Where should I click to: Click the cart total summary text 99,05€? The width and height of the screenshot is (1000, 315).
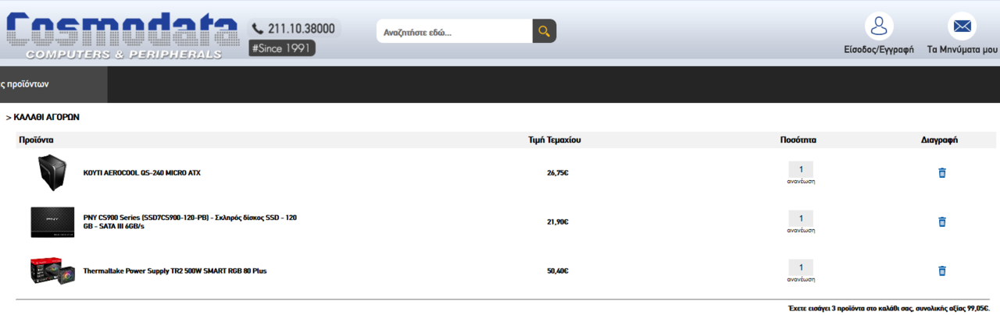pyautogui.click(x=889, y=309)
